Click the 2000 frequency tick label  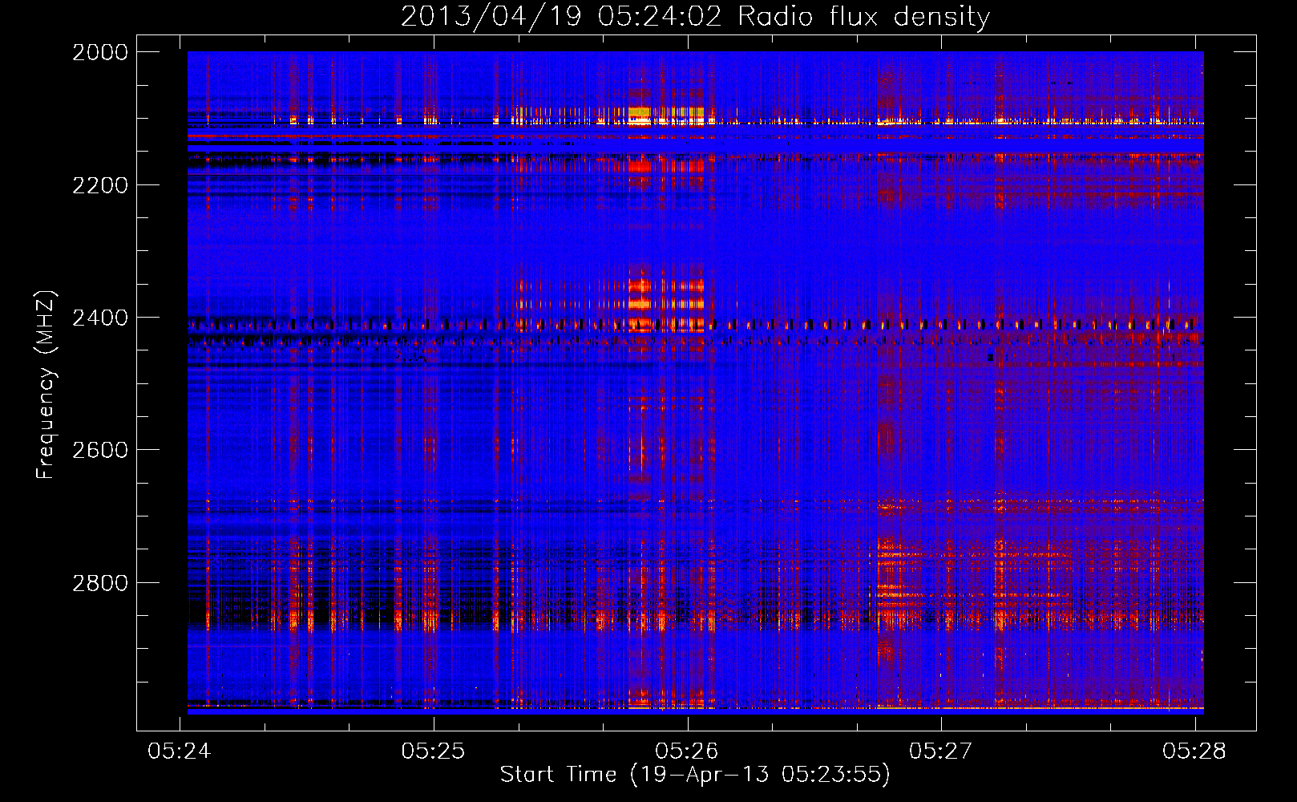100,52
